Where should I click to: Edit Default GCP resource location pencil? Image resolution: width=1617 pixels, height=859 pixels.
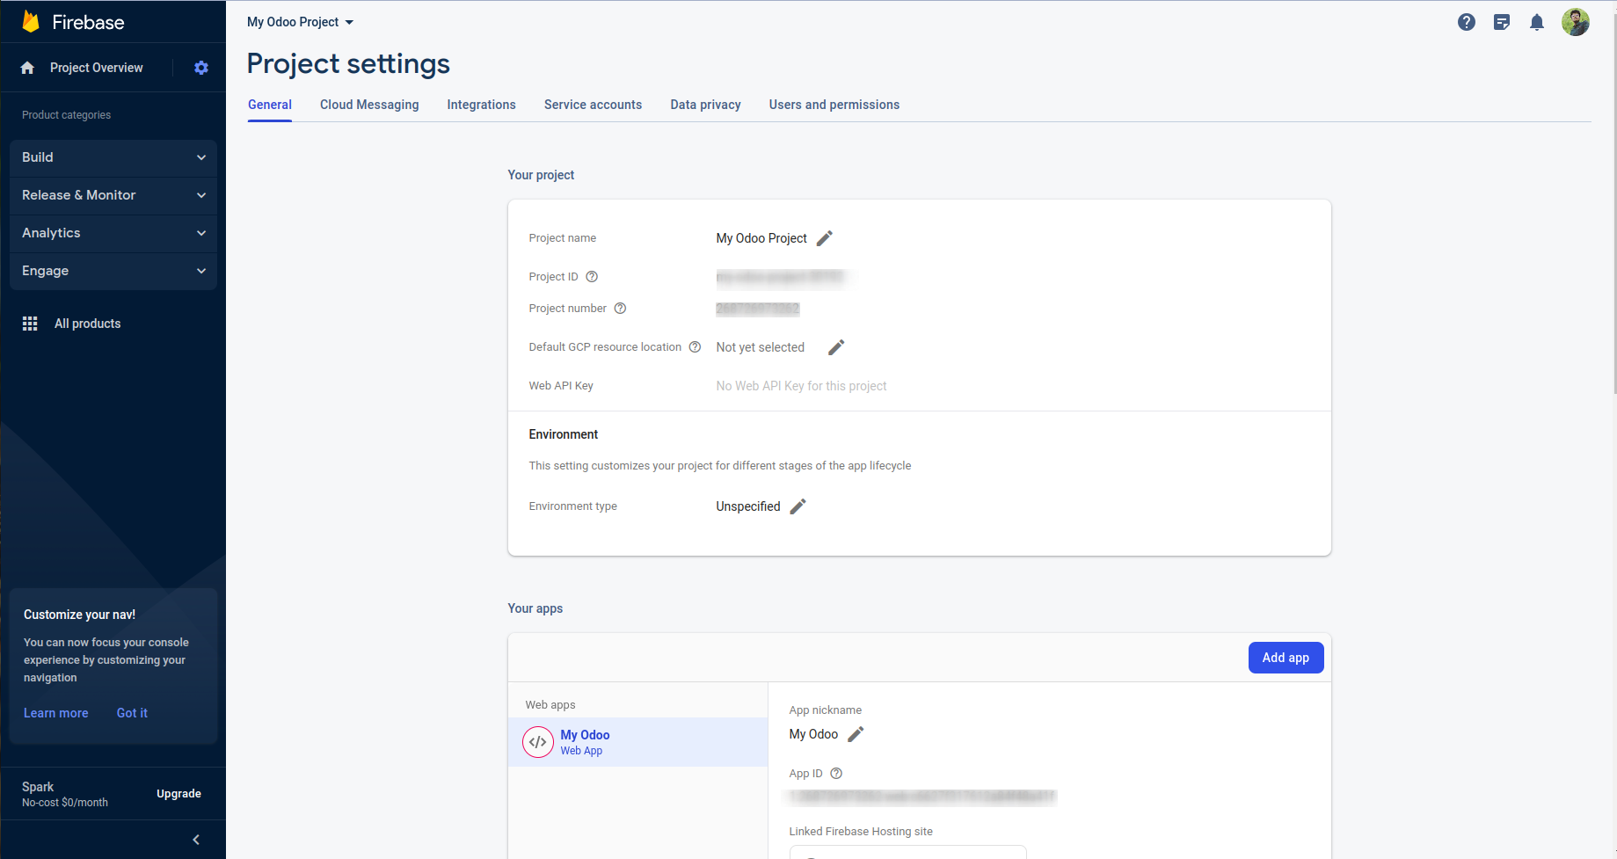pos(836,347)
